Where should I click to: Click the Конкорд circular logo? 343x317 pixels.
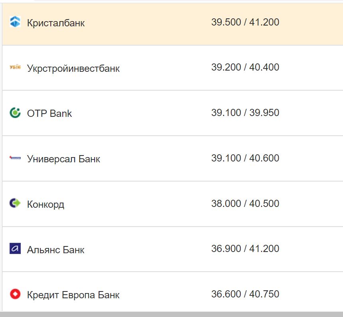coord(14,204)
